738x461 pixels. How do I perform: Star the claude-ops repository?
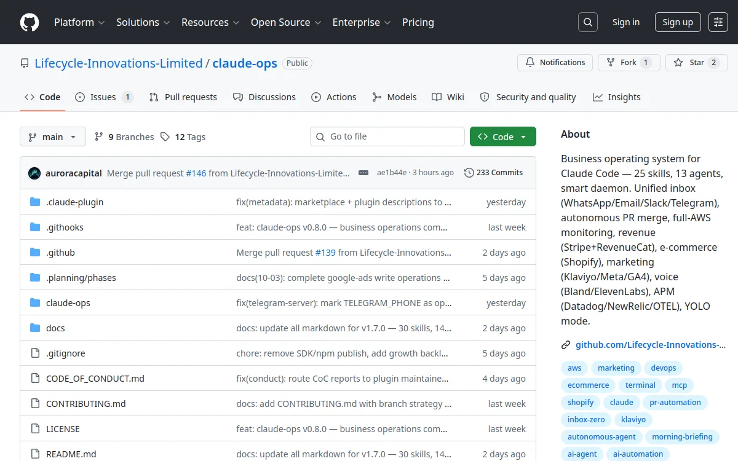(x=697, y=63)
